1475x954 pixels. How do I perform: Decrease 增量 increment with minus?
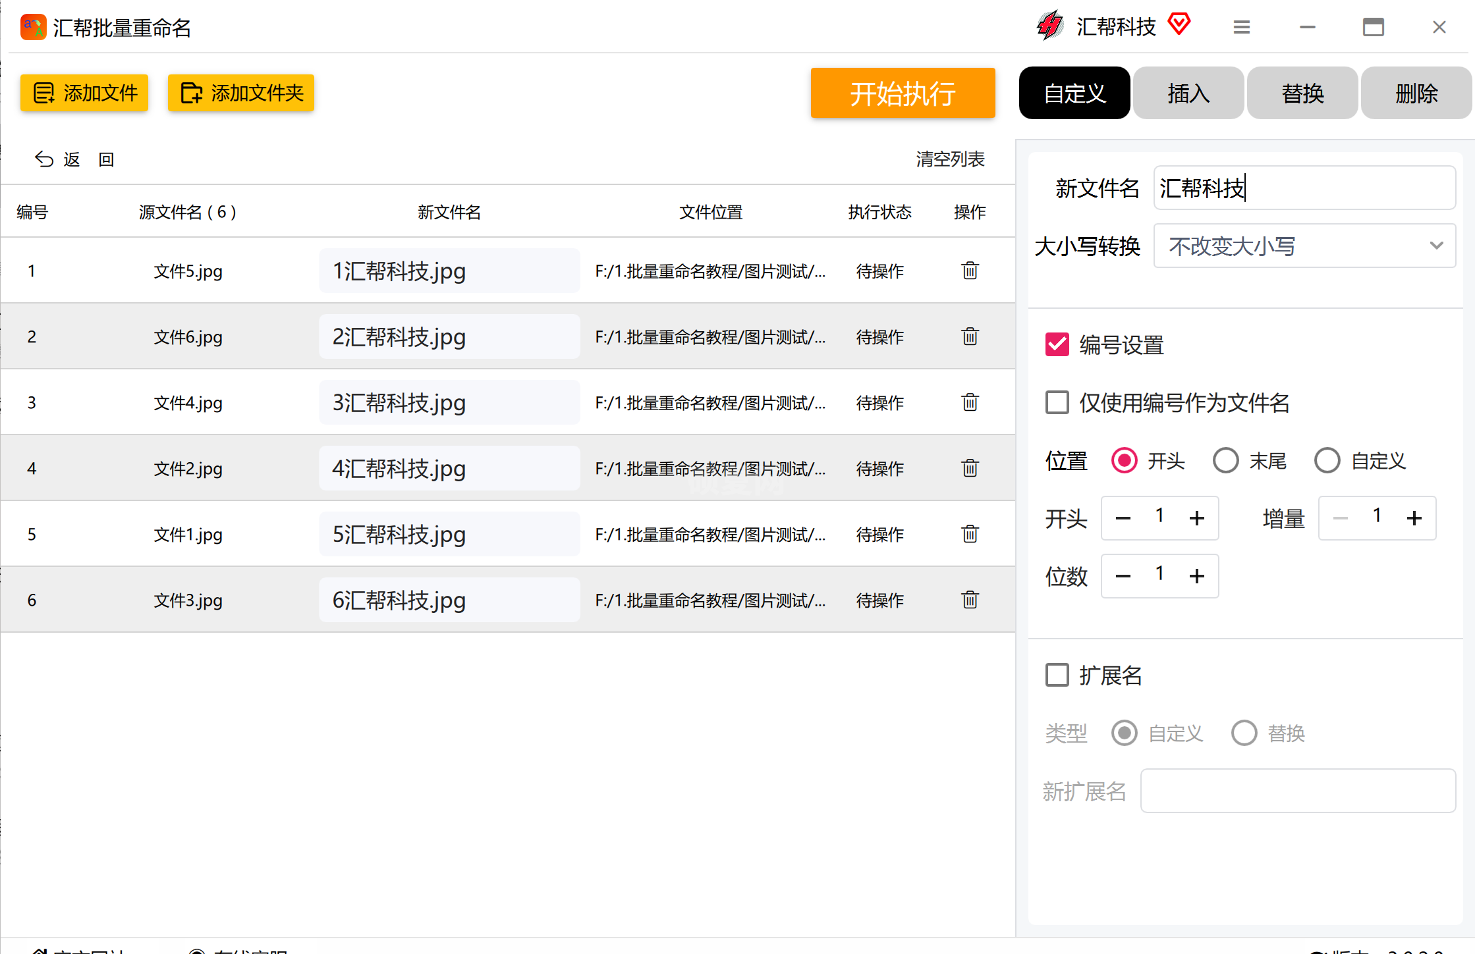(x=1341, y=518)
